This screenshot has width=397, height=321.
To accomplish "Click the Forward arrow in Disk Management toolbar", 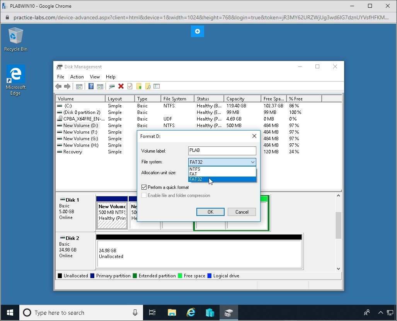I will [67, 87].
